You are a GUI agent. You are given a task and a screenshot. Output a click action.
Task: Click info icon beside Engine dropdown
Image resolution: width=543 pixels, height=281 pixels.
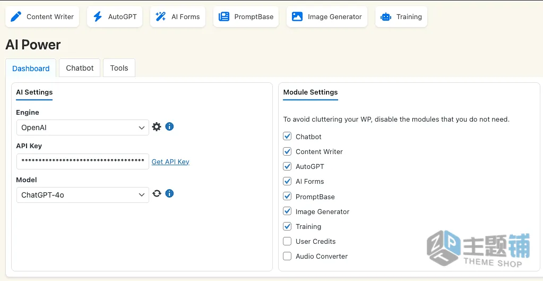pos(169,126)
